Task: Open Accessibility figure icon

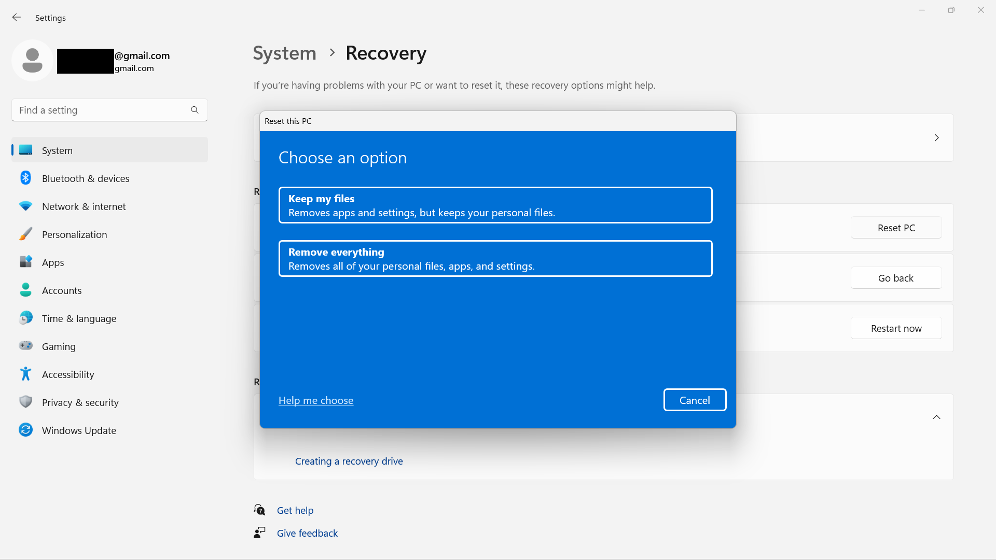Action: click(25, 374)
